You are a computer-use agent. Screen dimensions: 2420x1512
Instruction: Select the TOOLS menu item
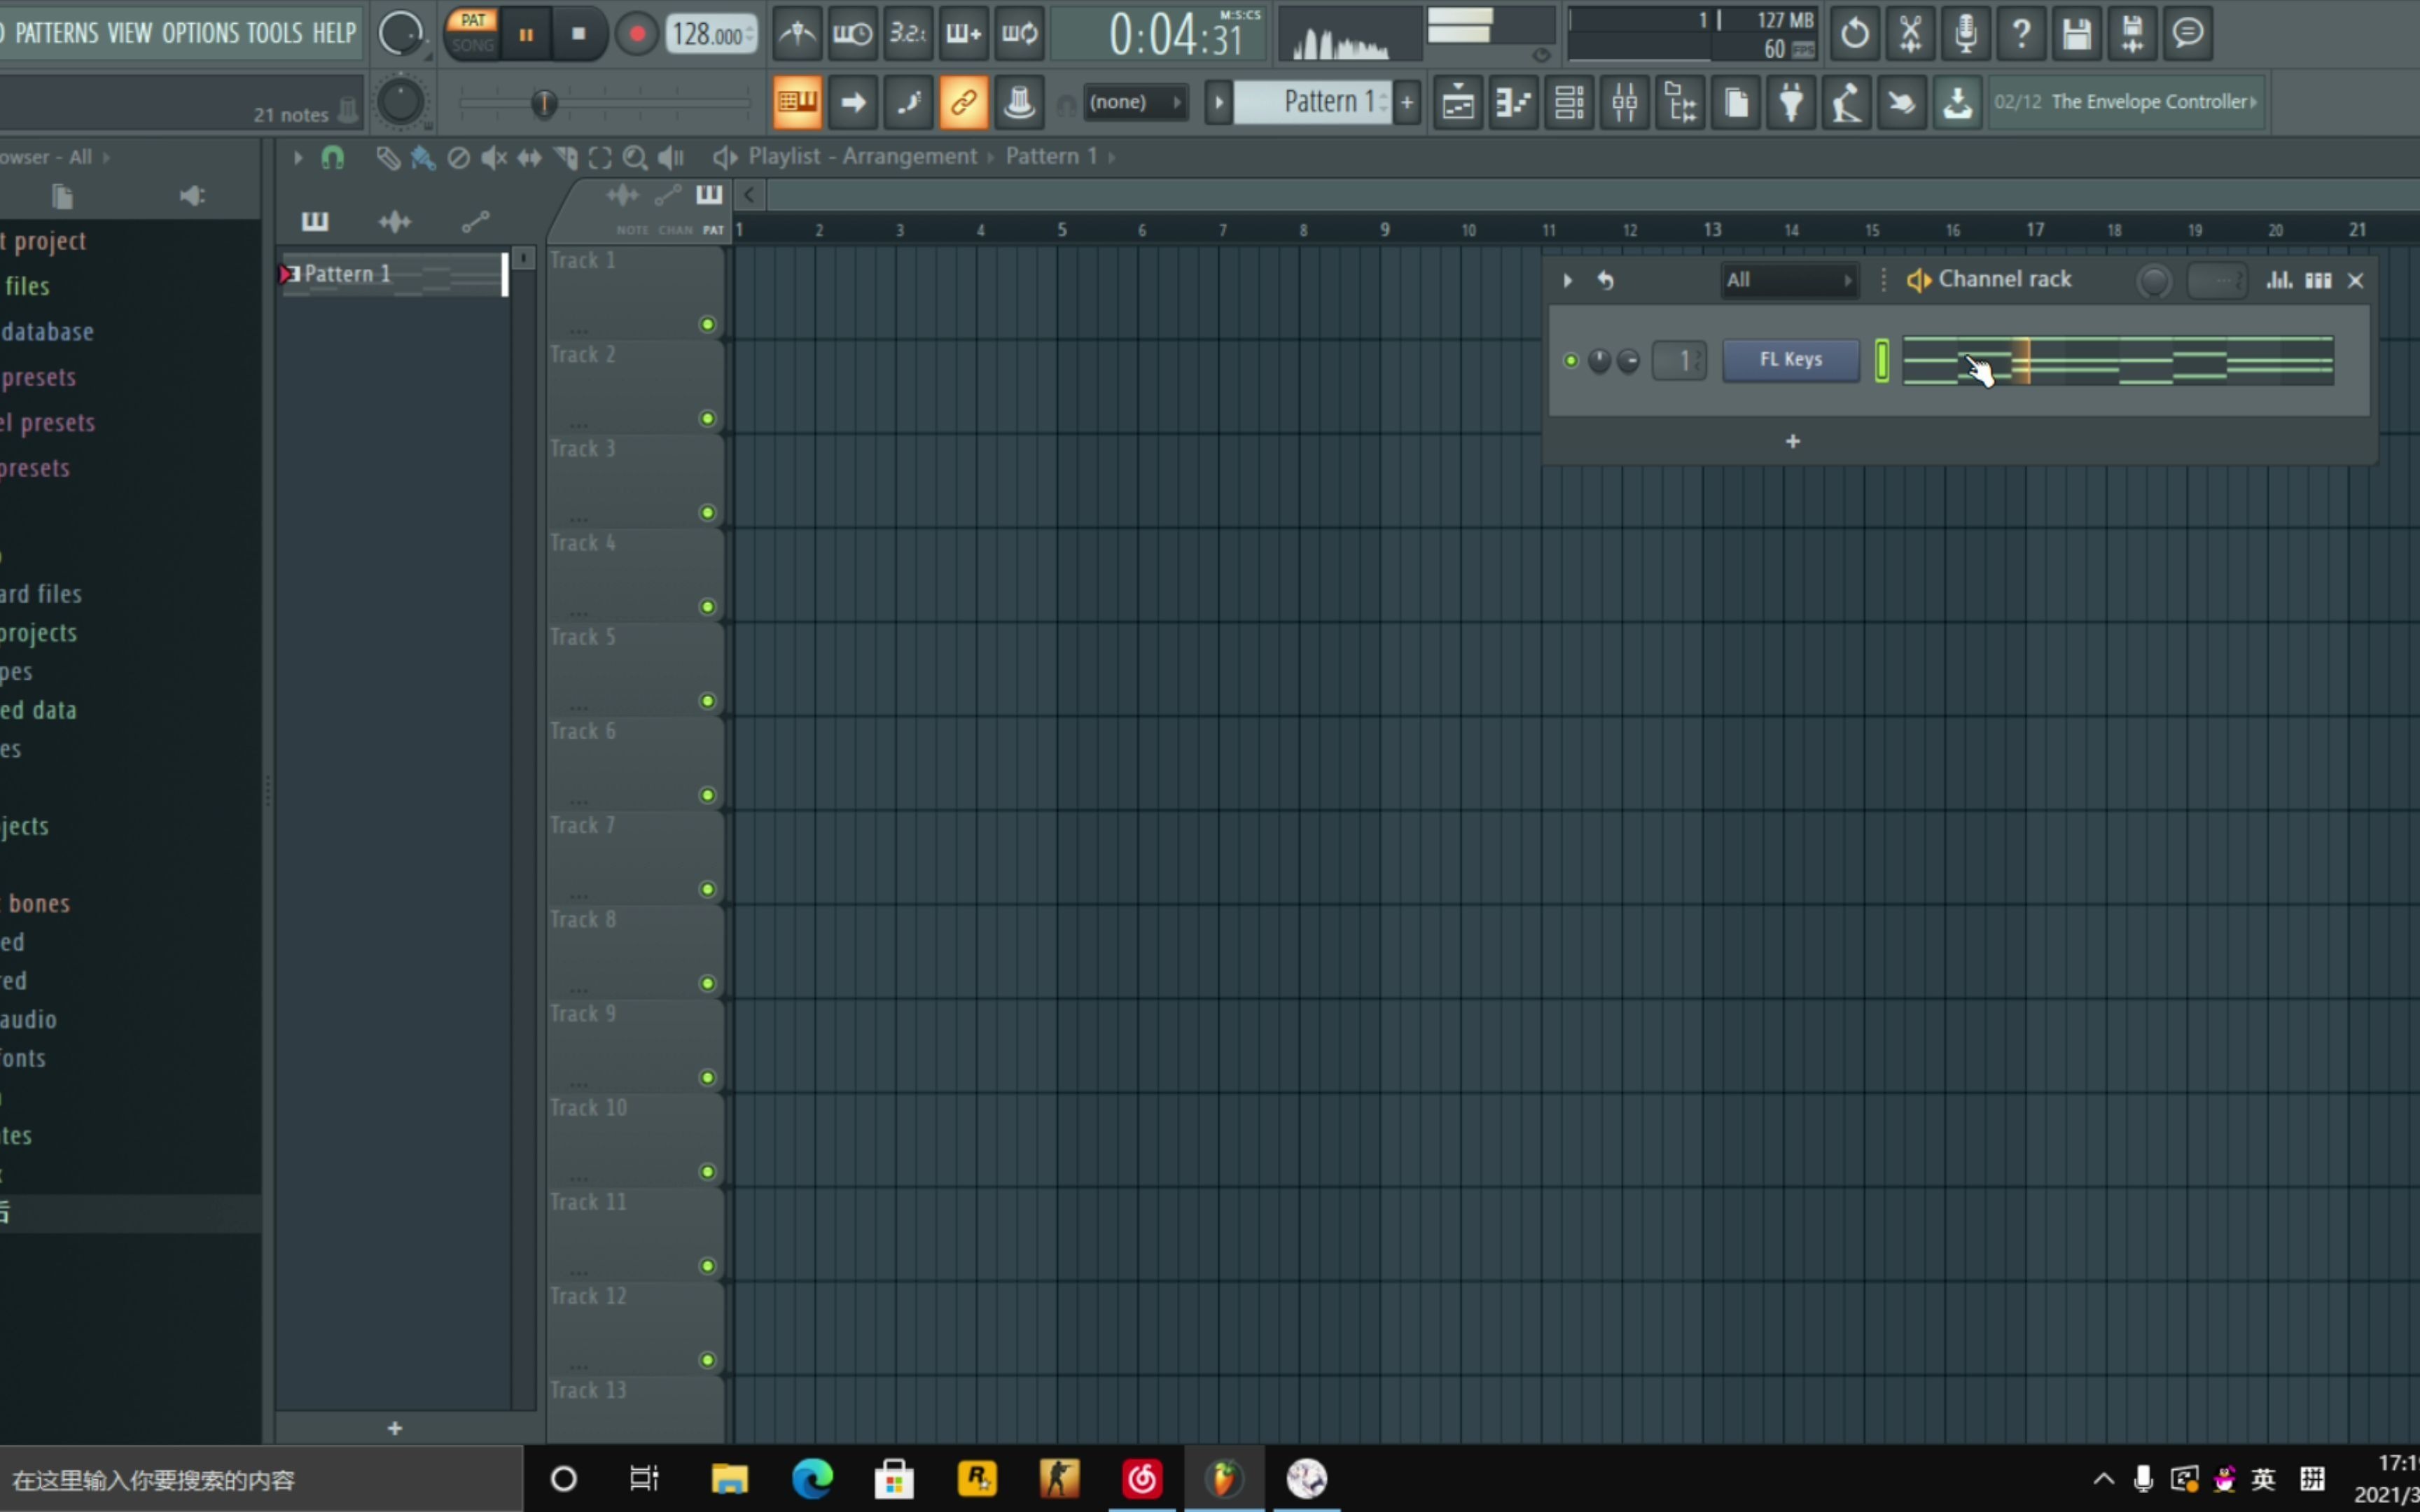pyautogui.click(x=274, y=31)
